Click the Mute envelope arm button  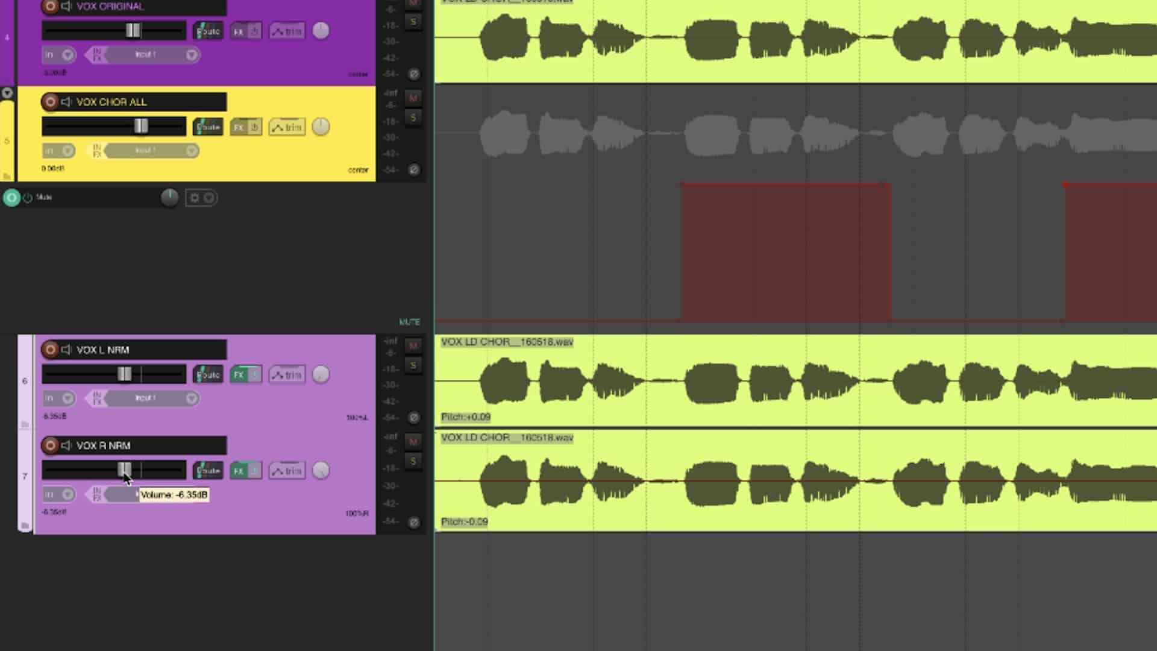click(11, 198)
